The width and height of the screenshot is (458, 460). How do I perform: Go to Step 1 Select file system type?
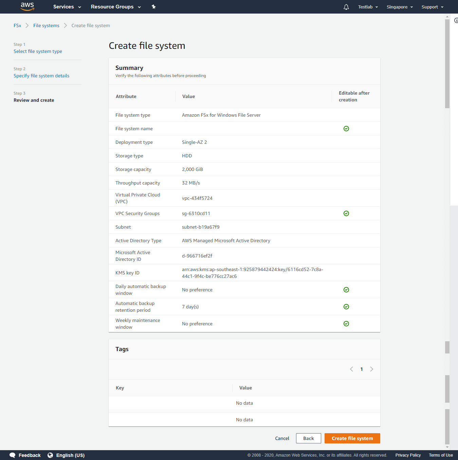[x=38, y=51]
